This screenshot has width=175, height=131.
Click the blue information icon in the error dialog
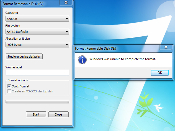(82, 60)
